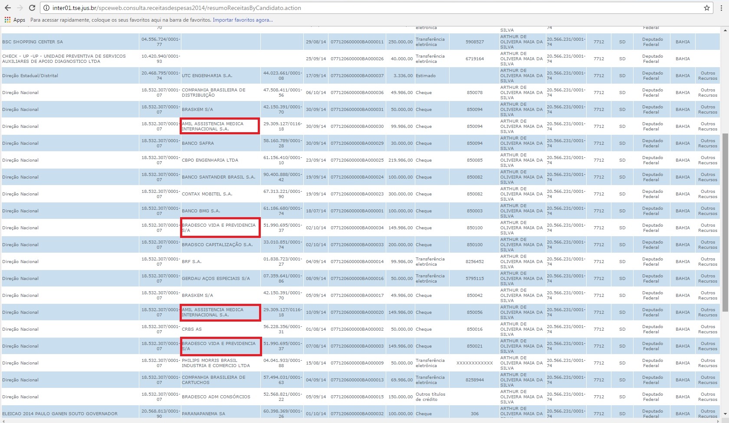Click CNPJ '44.023.661/0001-08' cell
The height and width of the screenshot is (423, 729).
[x=282, y=76]
